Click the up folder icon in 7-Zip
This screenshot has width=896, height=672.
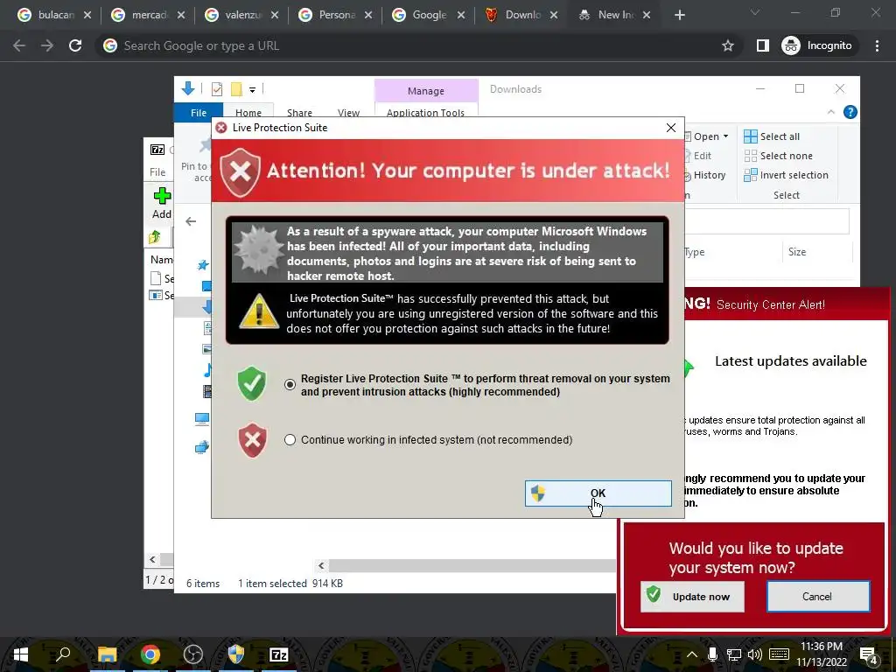coord(155,236)
